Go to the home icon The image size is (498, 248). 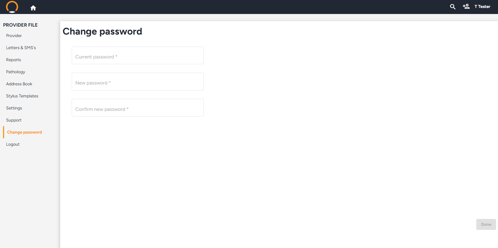[33, 8]
